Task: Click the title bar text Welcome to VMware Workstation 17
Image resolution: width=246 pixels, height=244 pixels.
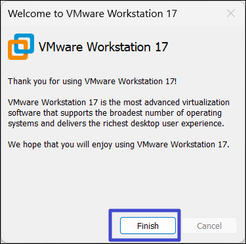Action: pos(92,14)
